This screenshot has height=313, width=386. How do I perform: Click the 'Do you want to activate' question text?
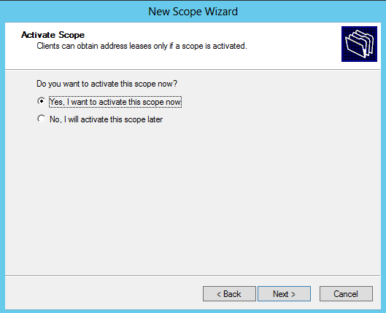click(x=107, y=84)
